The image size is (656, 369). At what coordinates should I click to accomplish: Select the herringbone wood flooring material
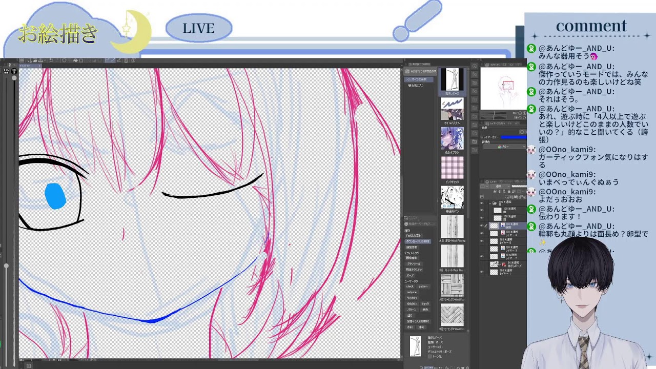(453, 315)
